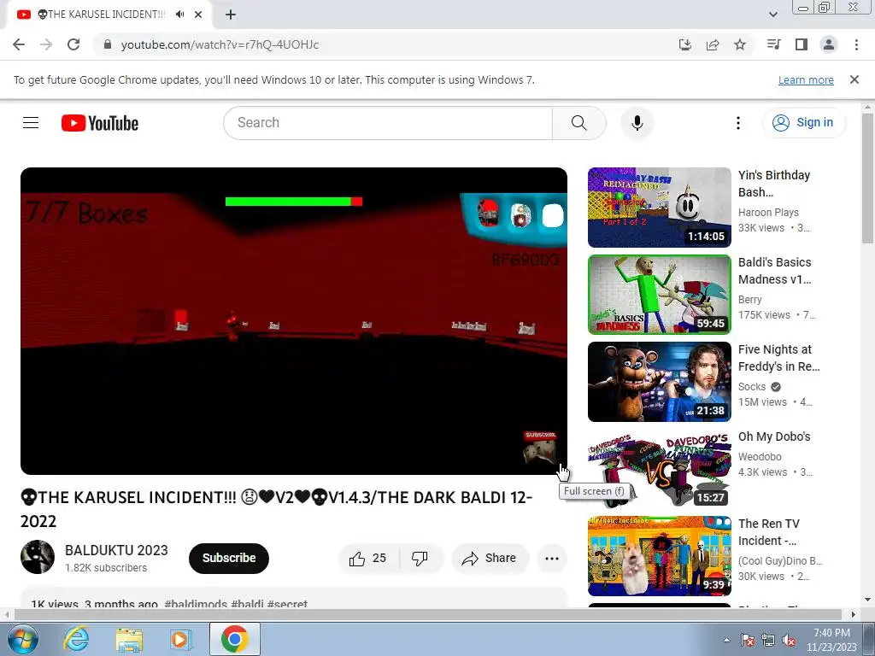Open media control icon in Chrome toolbar
875x656 pixels.
point(773,44)
